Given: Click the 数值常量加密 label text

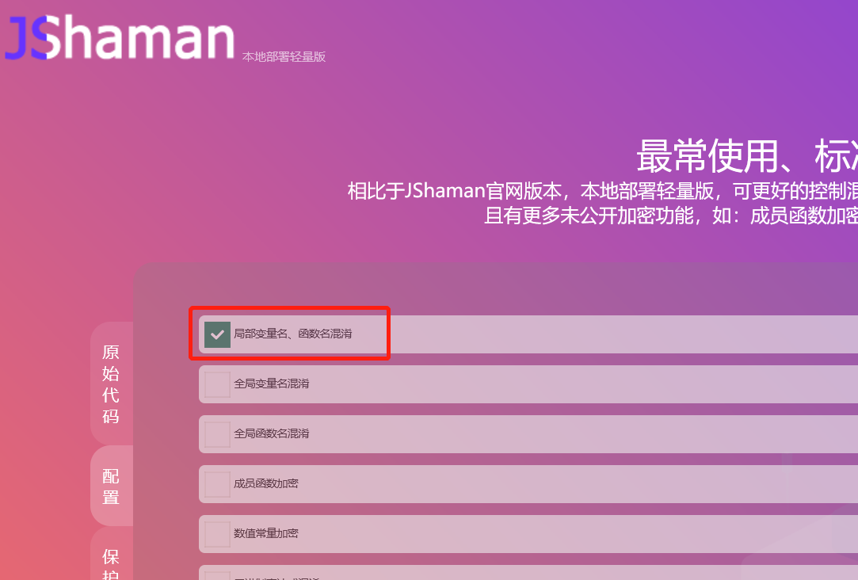Looking at the screenshot, I should click(x=265, y=533).
